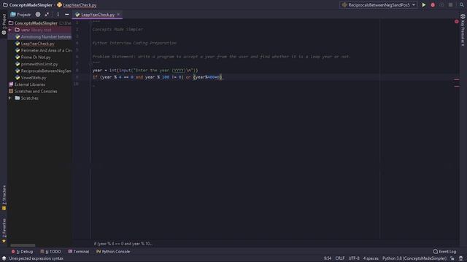This screenshot has height=262, width=467.
Task: Expand the venv library root folder
Action: pyautogui.click(x=9, y=30)
